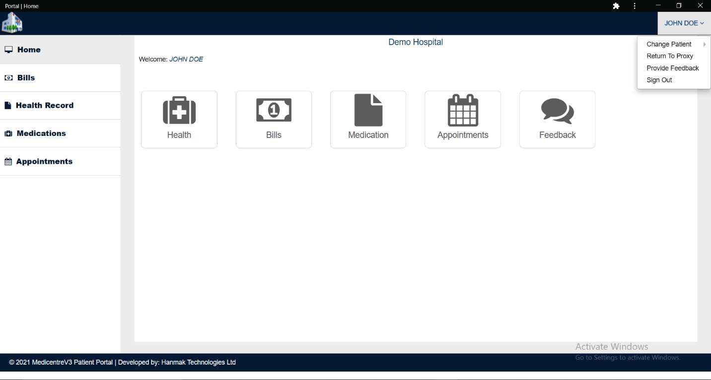Click the monitor icon beside Home
Viewport: 711px width, 380px height.
click(8, 50)
